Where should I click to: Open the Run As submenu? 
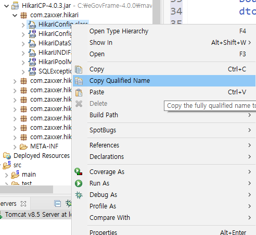164,183
